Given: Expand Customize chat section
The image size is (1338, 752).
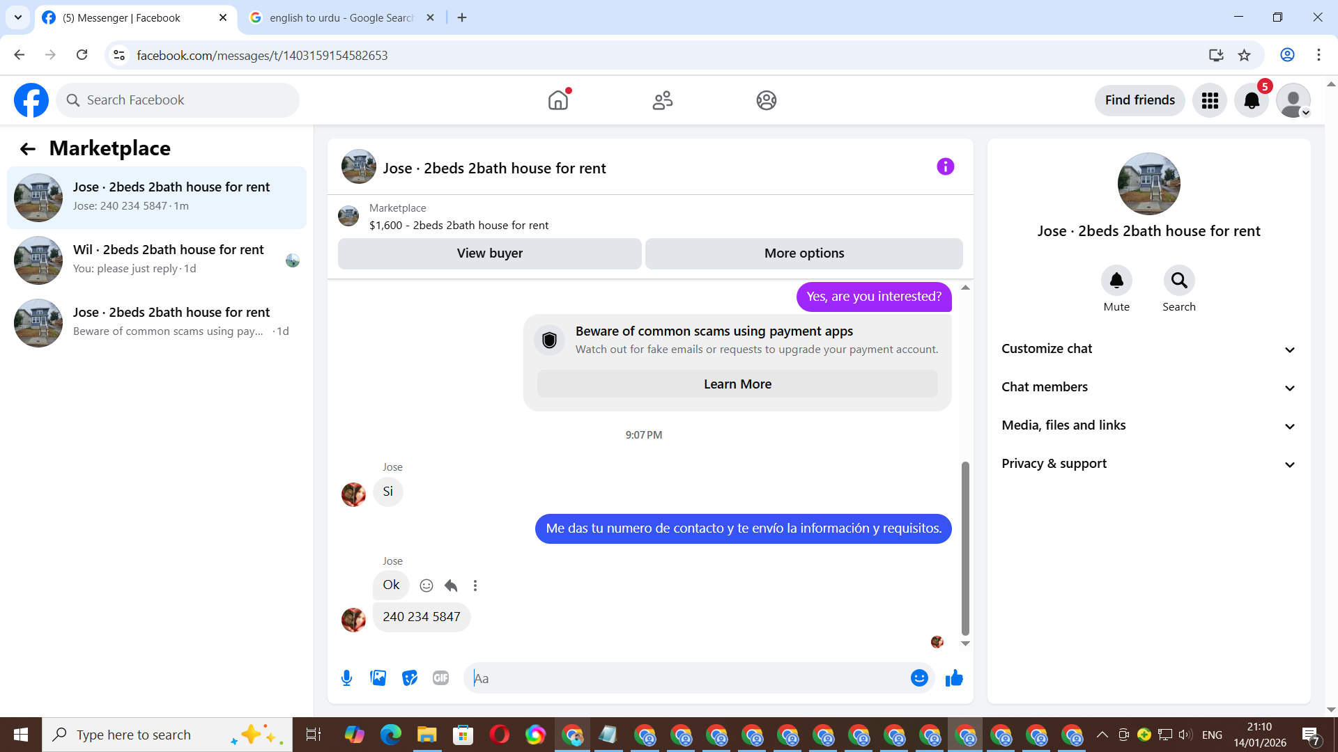Looking at the screenshot, I should (1148, 349).
